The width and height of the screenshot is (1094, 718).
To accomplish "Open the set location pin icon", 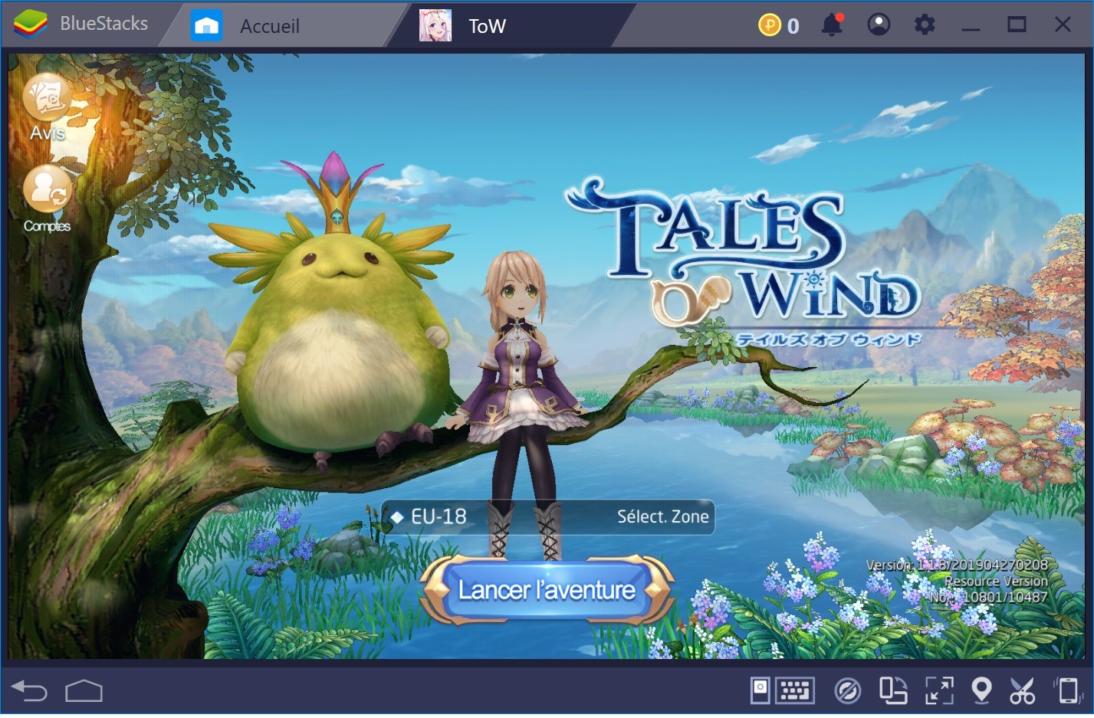I will 981,690.
